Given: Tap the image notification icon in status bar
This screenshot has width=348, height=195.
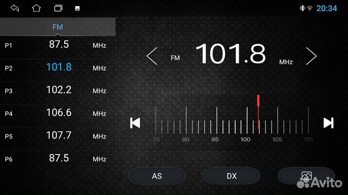Looking at the screenshot, I should (x=77, y=8).
